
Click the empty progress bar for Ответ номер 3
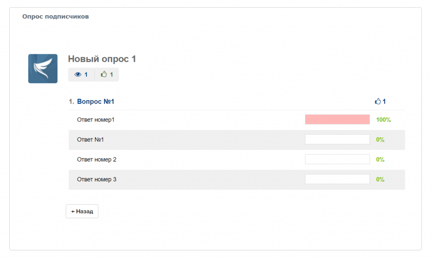click(337, 179)
